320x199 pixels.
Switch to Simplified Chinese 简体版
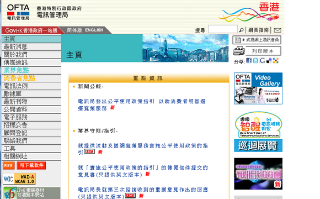(74, 30)
